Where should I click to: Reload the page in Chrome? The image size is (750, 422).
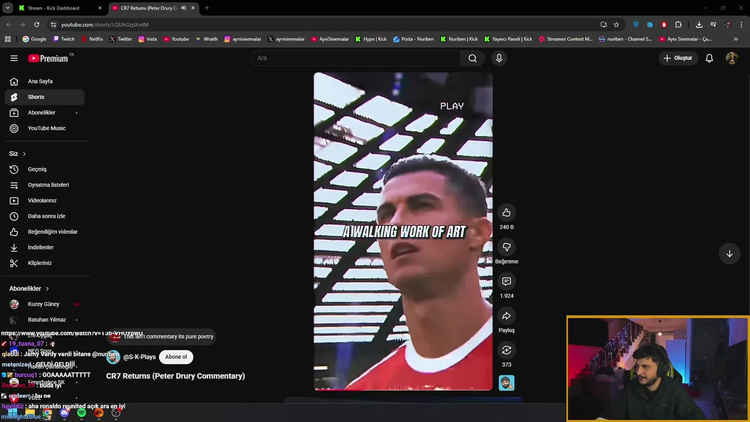(36, 25)
